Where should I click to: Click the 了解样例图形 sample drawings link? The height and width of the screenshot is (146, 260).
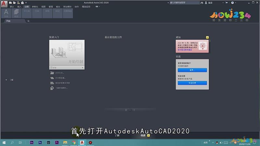61,88
